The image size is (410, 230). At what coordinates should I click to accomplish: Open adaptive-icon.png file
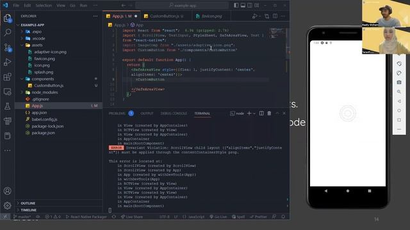(50, 52)
